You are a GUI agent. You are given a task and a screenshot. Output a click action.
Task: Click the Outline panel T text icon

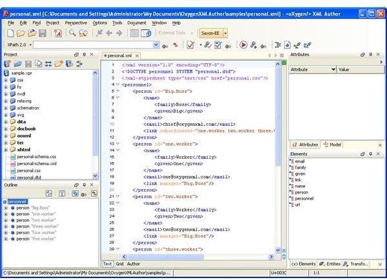tap(62, 194)
